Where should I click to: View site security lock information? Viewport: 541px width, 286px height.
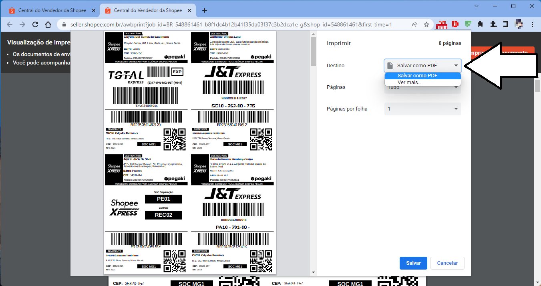[x=64, y=25]
